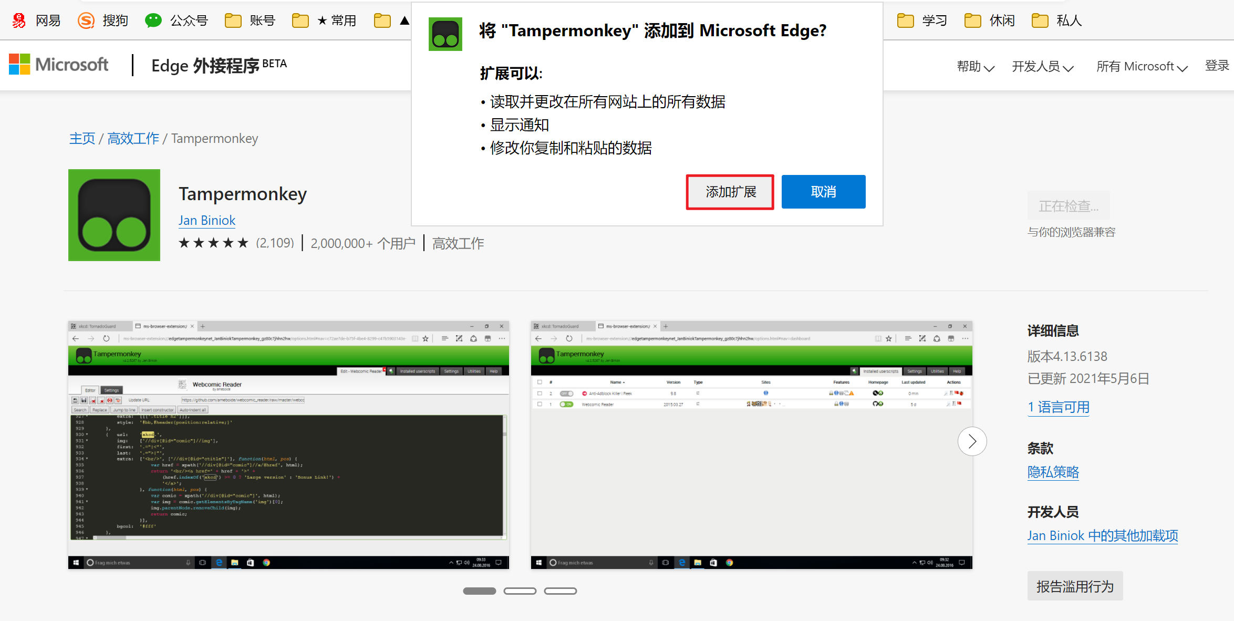Open the 高效工作 breadcrumb category
1234x621 pixels.
tap(133, 139)
